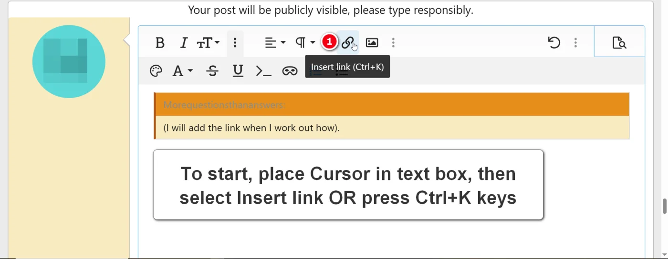The height and width of the screenshot is (259, 668).
Task: Click the Insert link icon
Action: tap(348, 43)
